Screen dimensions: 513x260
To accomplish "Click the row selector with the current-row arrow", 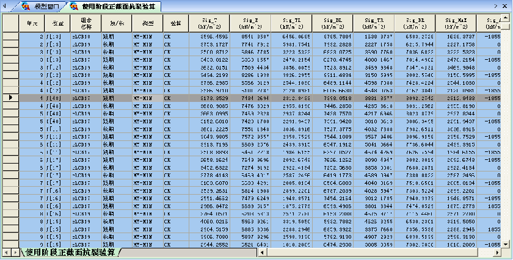I will coord(10,98).
